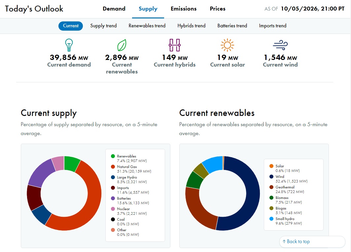Screen dimensions: 351x252
Task: Toggle Natural Gas legend entry
Action: pyautogui.click(x=131, y=169)
